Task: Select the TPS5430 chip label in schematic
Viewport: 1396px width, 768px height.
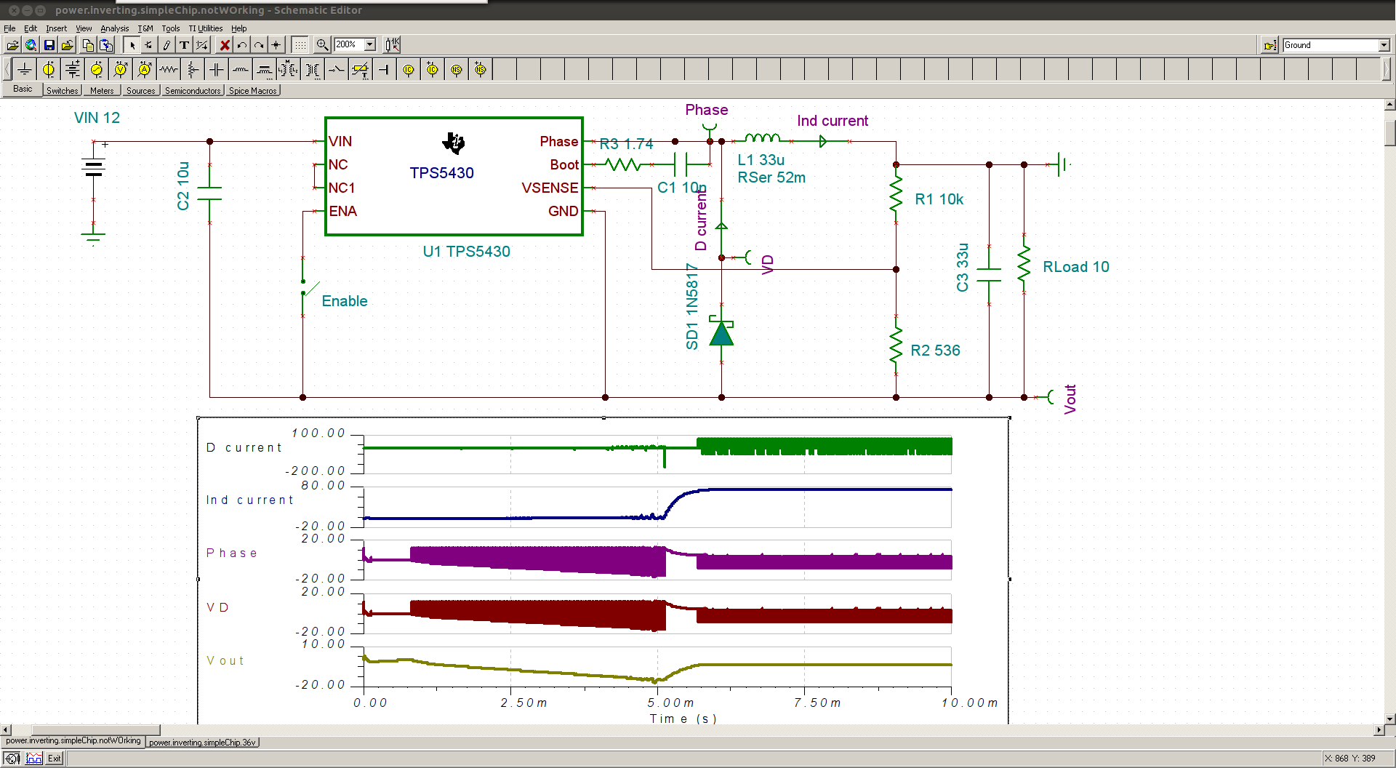Action: point(441,173)
